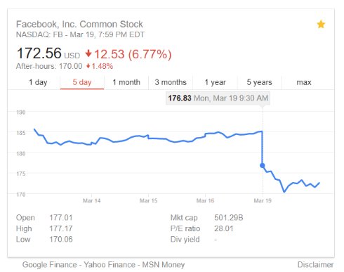Click the red down arrow beside 12.53

[88, 53]
